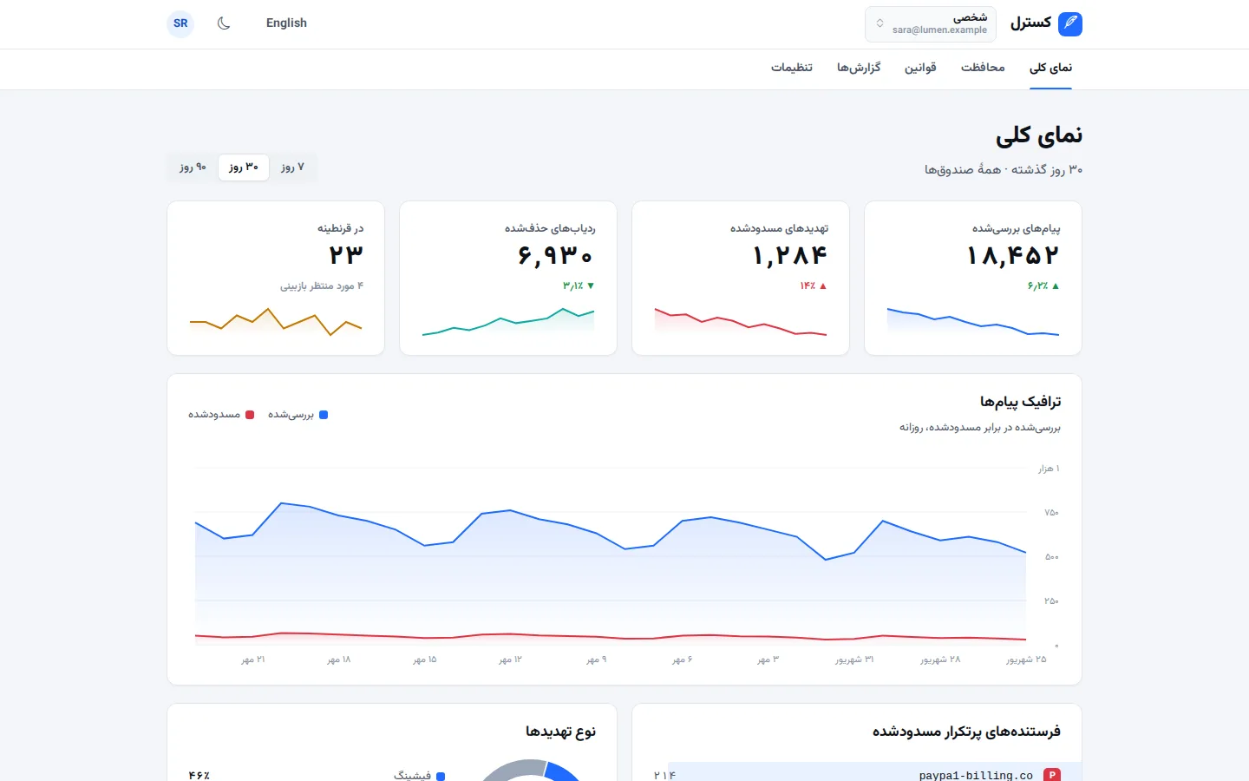1249x781 pixels.
Task: Click the ۶,۹۳۰ removed trackers value
Action: [x=556, y=255]
